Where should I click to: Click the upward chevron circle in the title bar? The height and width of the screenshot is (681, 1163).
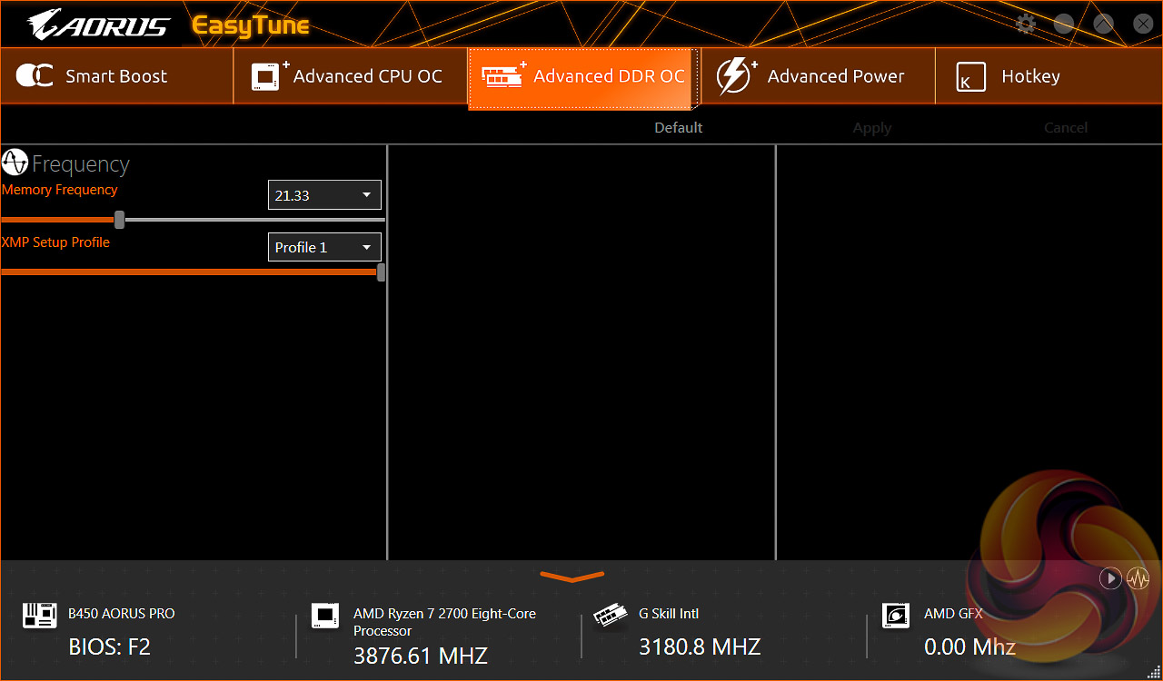click(x=1103, y=25)
